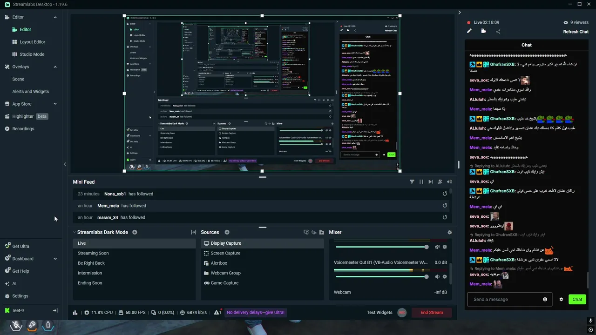The image size is (596, 335).
Task: Open Layout Editor
Action: pos(32,42)
